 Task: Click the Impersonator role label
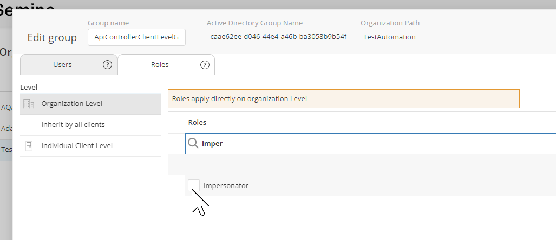(226, 185)
